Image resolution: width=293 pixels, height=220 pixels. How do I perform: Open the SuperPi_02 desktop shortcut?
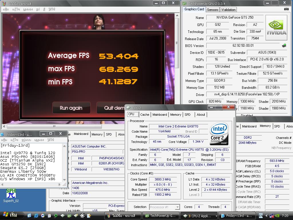tap(11, 196)
